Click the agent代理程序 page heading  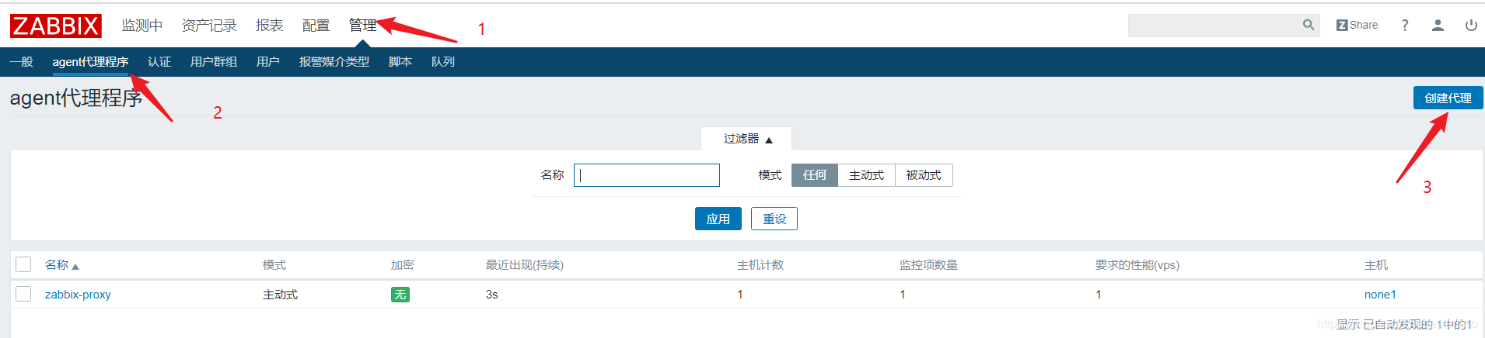click(76, 98)
